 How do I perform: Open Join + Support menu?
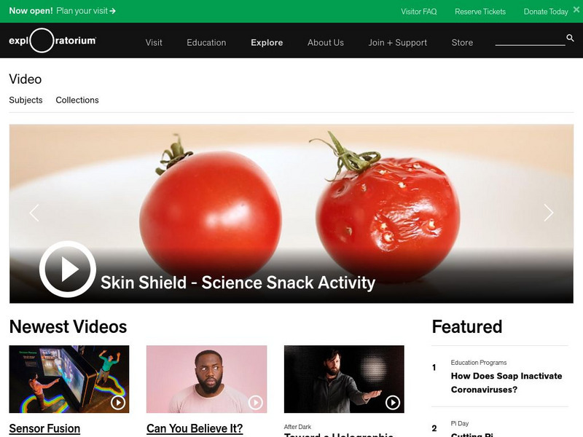tap(397, 43)
